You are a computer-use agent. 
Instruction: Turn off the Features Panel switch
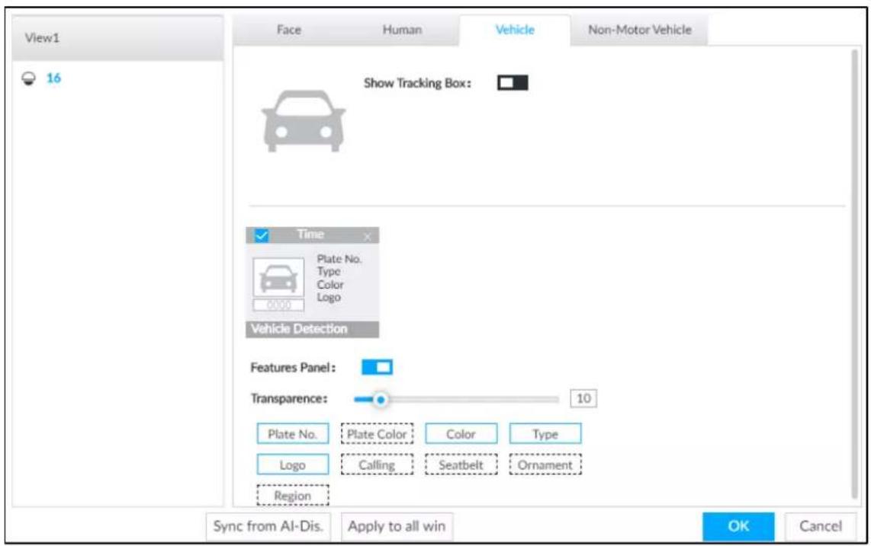(377, 367)
